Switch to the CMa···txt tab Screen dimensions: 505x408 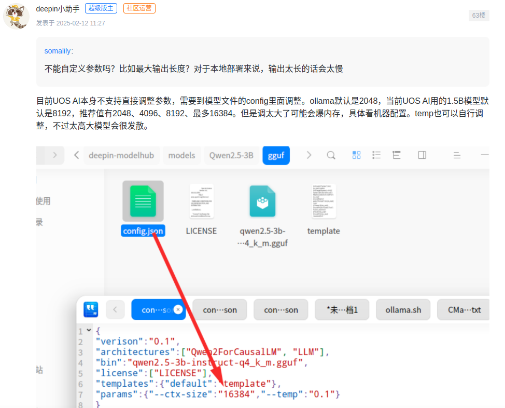click(464, 309)
